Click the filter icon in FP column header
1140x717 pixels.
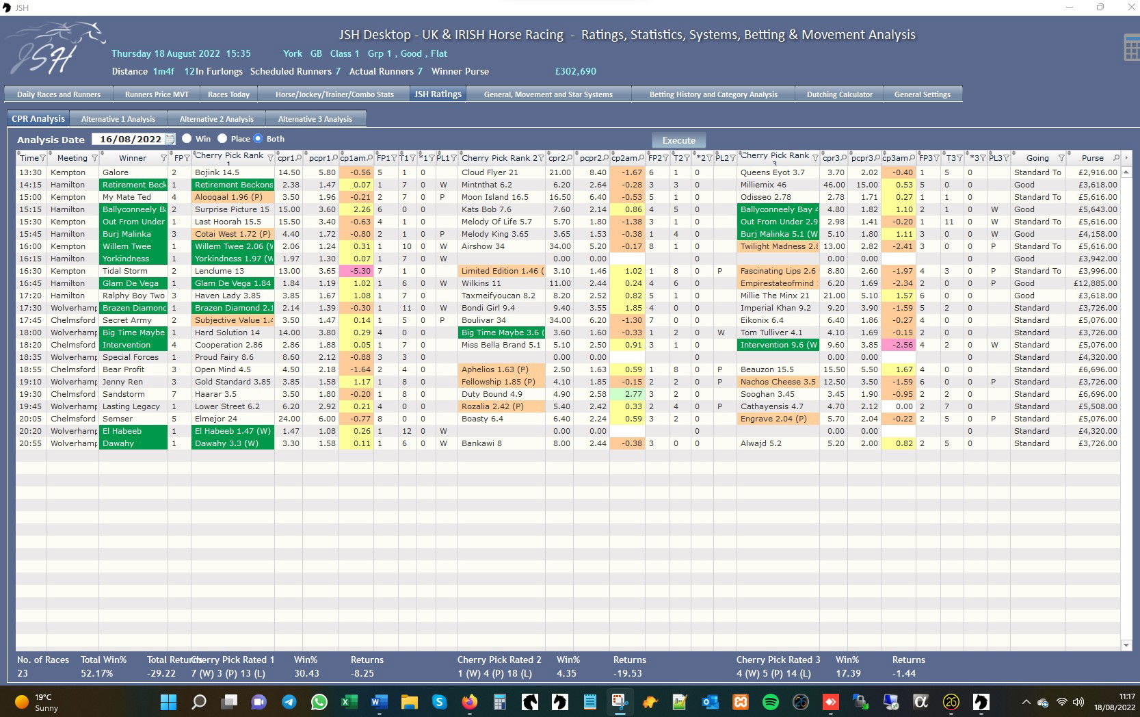tap(187, 158)
